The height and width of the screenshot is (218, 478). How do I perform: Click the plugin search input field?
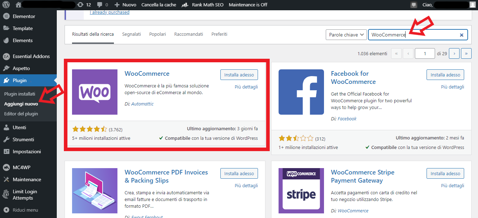coord(413,35)
